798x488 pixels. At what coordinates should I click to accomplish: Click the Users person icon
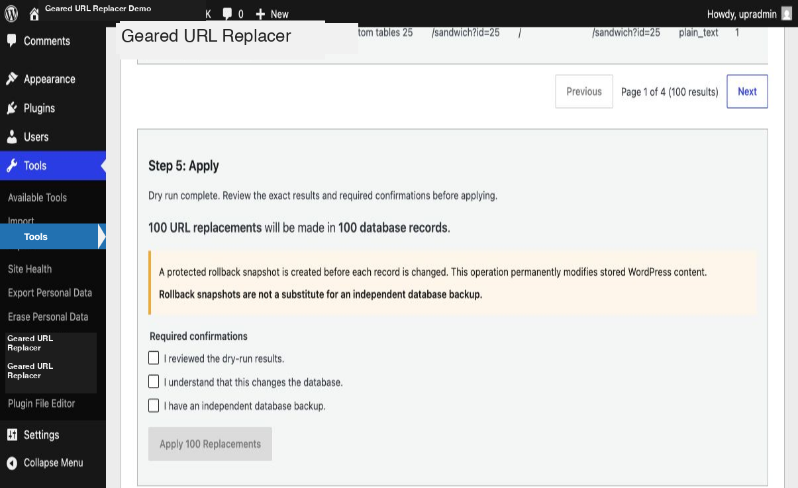pos(12,137)
